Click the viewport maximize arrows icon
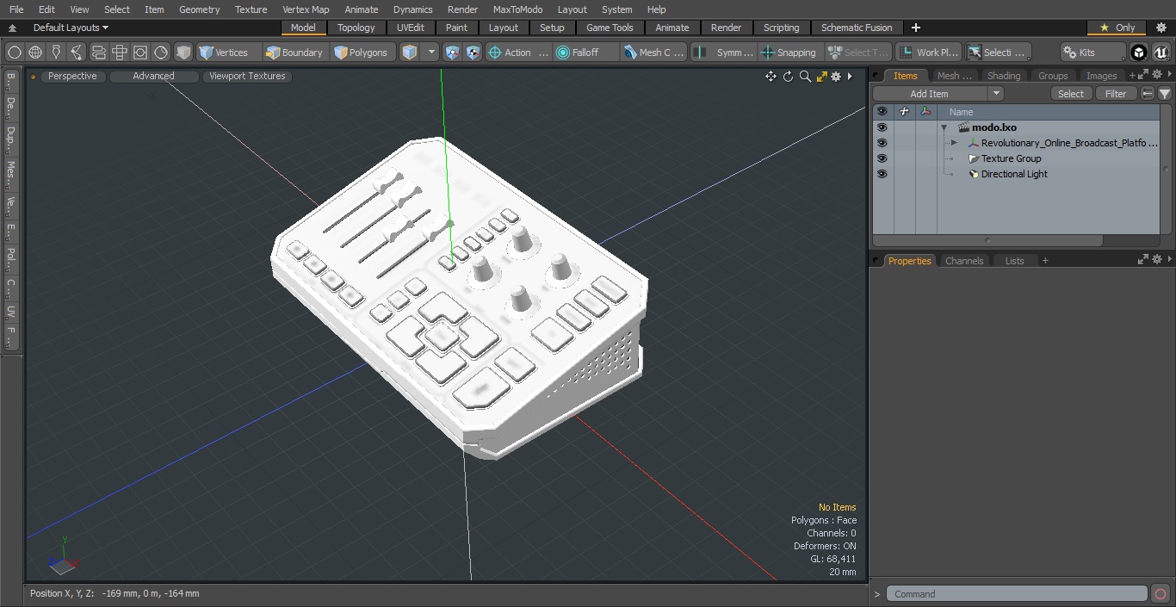This screenshot has width=1176, height=607. (x=821, y=77)
